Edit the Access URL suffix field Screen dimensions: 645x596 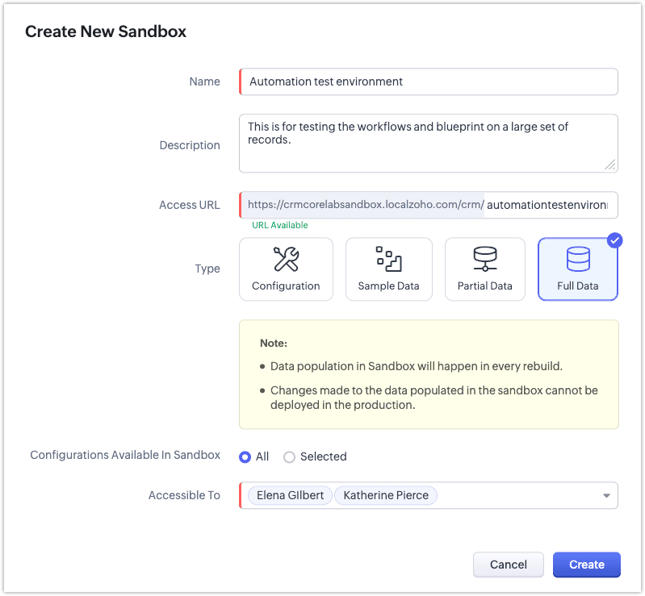coord(551,205)
